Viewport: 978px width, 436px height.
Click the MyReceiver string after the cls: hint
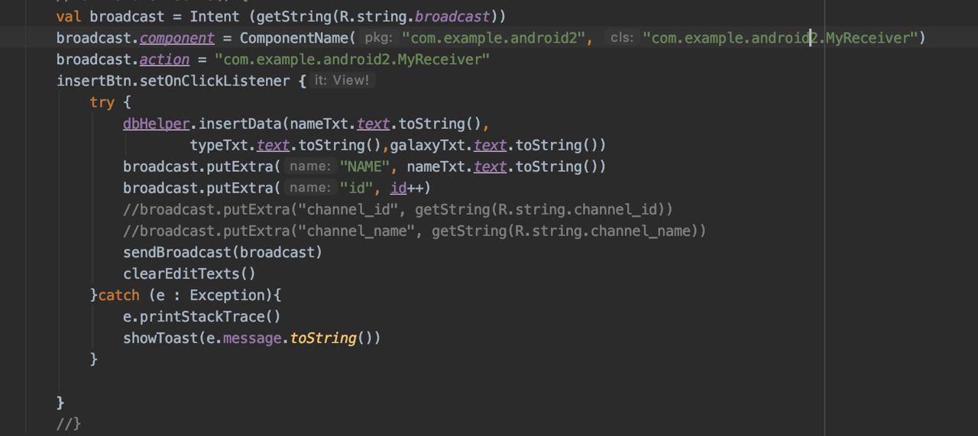(779, 37)
